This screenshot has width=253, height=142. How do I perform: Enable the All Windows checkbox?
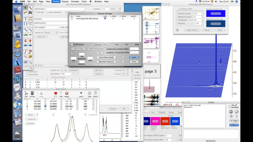(72, 44)
